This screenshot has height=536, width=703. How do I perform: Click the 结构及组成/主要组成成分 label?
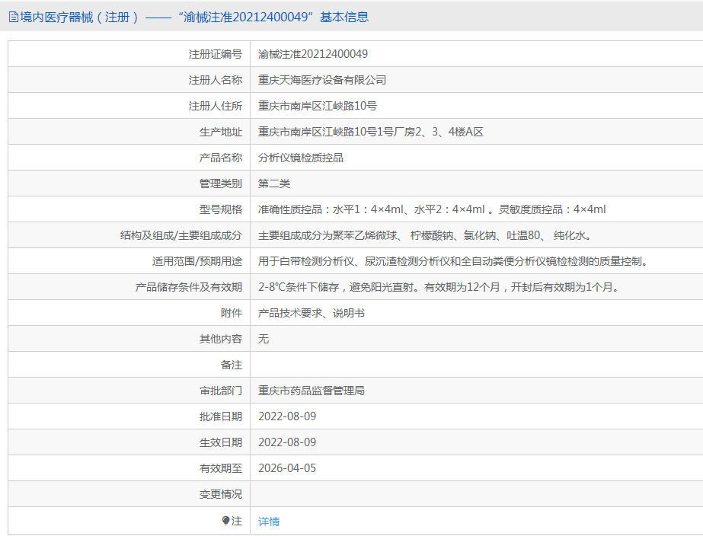pos(181,236)
